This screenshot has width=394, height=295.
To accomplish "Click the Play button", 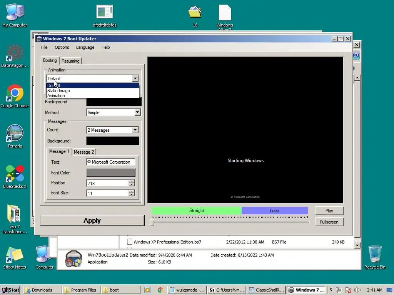I will click(x=329, y=211).
